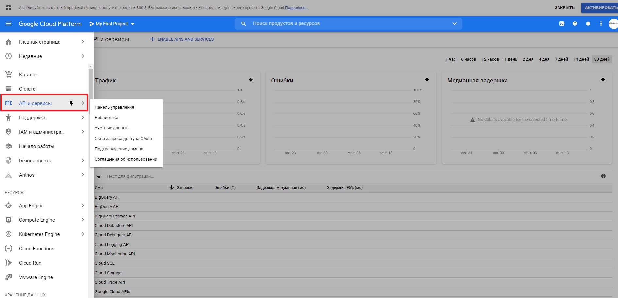Click the Kubernetes Engine icon
618x298 pixels.
[x=9, y=234]
